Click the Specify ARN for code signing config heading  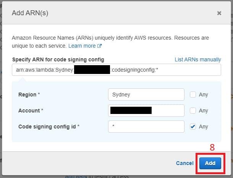[58, 59]
